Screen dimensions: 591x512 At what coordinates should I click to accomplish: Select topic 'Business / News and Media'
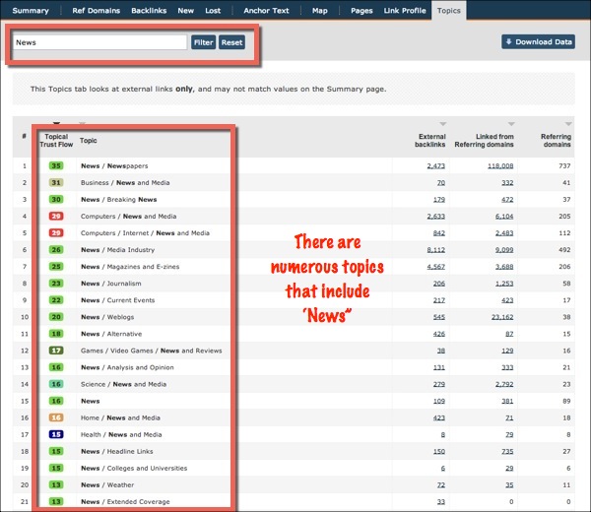point(125,182)
